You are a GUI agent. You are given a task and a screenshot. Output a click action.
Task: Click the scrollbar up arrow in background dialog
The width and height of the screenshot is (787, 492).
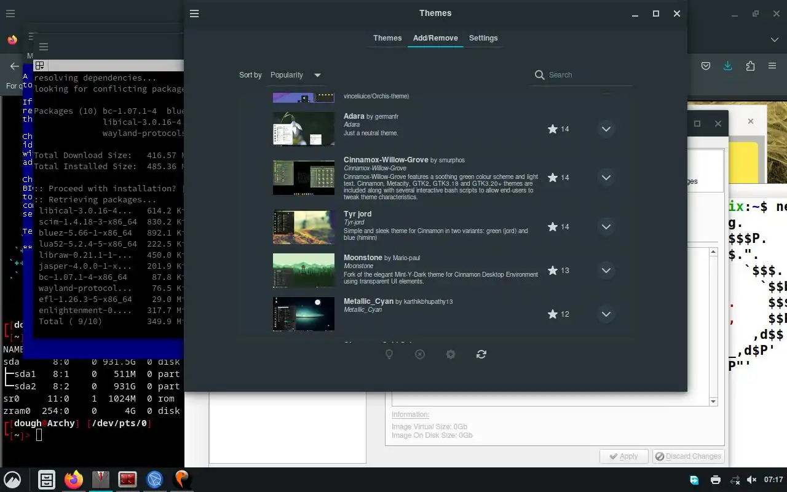click(x=713, y=252)
